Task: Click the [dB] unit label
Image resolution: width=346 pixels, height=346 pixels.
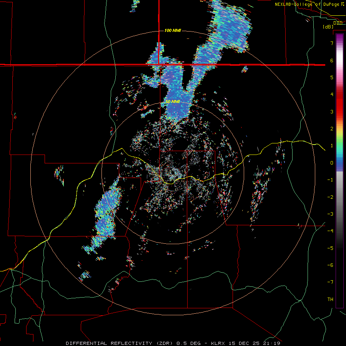Action: tap(328, 27)
